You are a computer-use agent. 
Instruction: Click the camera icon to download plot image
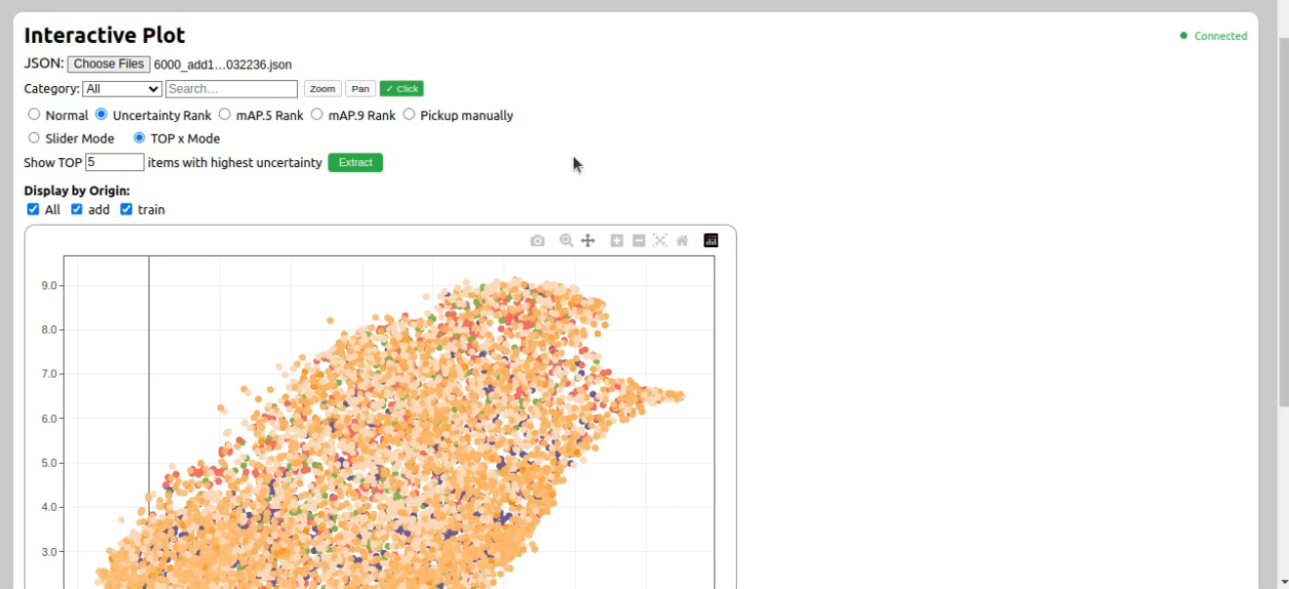pos(537,240)
